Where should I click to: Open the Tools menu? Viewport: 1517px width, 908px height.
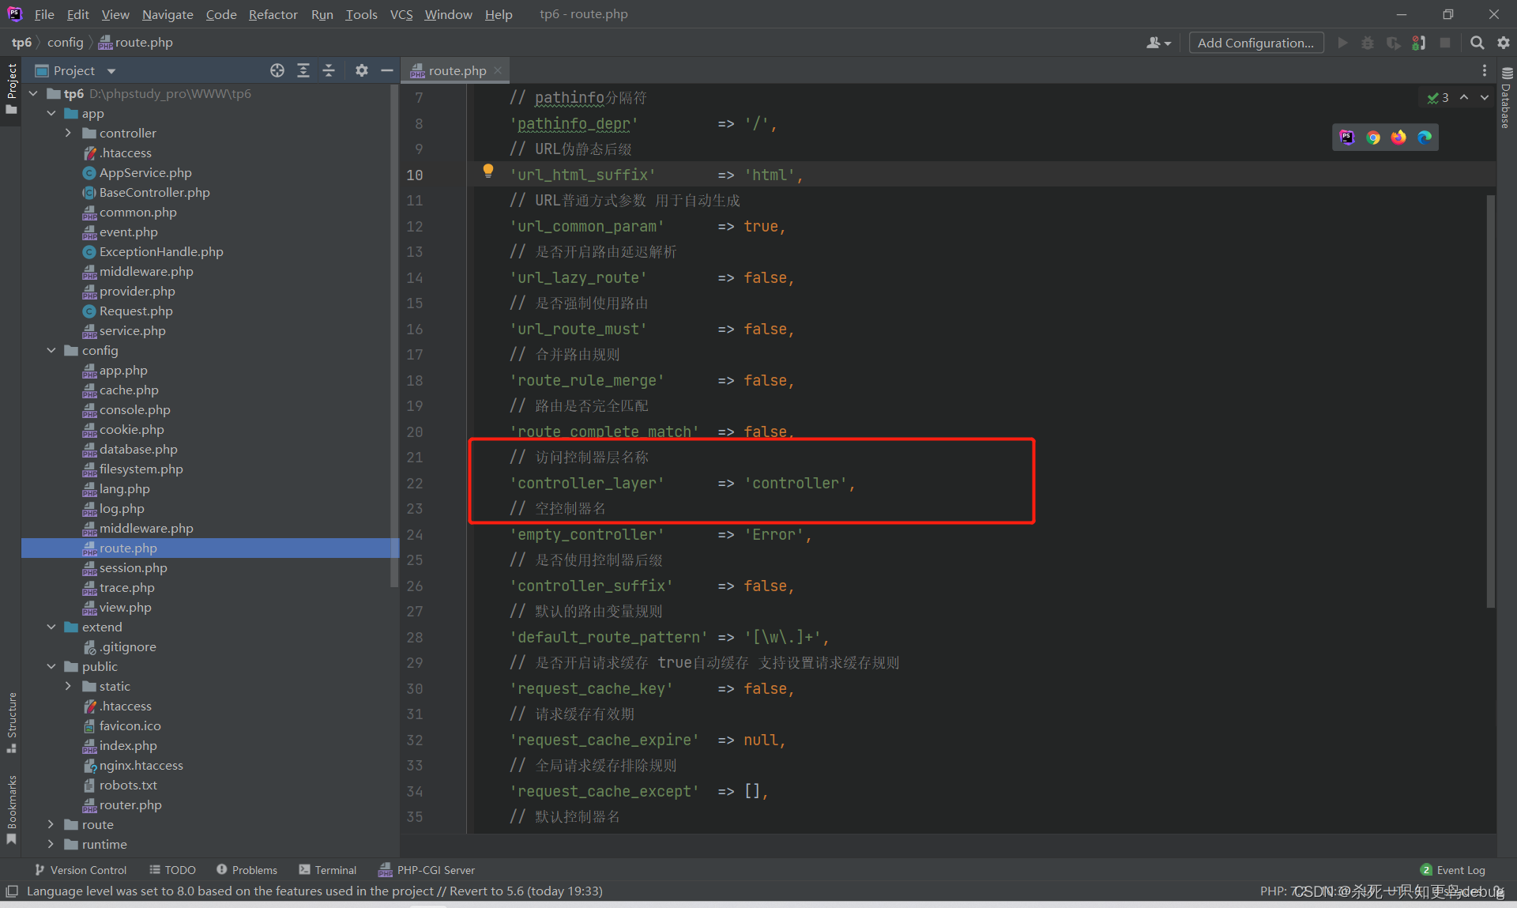point(361,14)
